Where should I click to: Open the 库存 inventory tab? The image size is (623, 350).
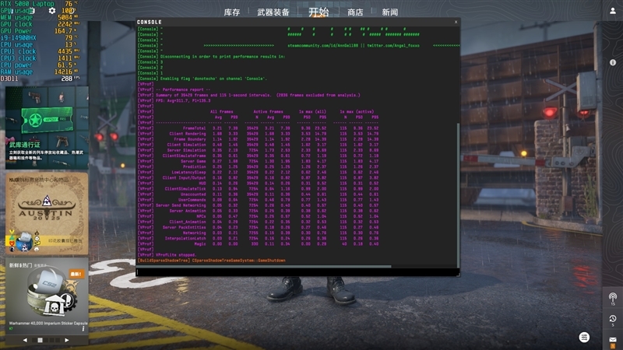click(232, 12)
